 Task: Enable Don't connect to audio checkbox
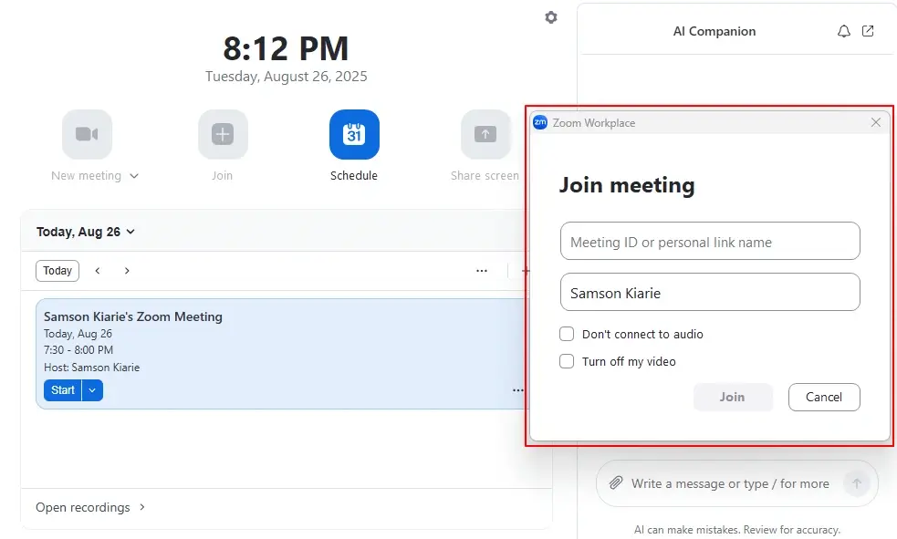coord(567,334)
